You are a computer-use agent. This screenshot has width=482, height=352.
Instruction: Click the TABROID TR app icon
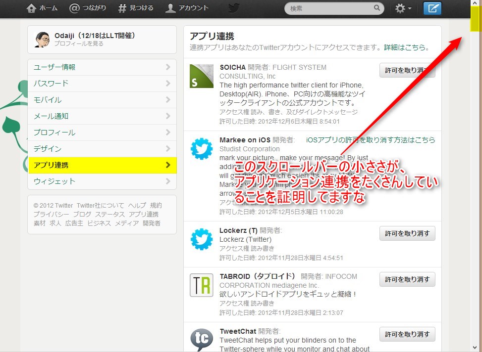pyautogui.click(x=201, y=285)
